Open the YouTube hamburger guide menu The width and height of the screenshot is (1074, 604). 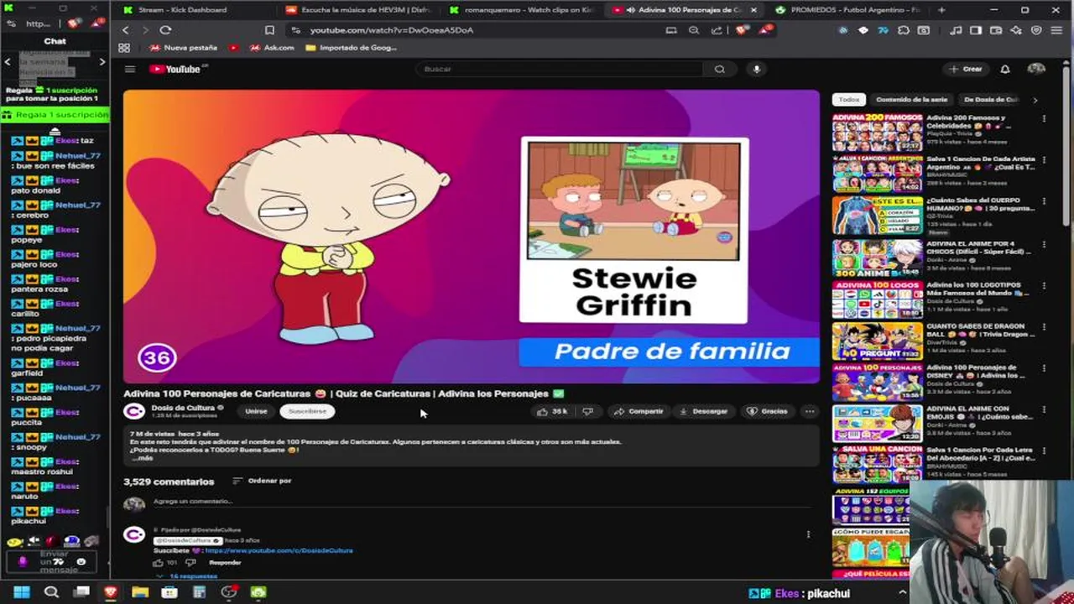pyautogui.click(x=130, y=69)
